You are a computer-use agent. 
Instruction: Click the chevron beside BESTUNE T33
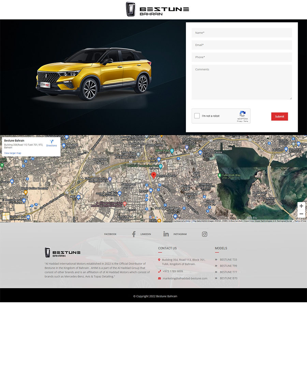tap(216, 260)
